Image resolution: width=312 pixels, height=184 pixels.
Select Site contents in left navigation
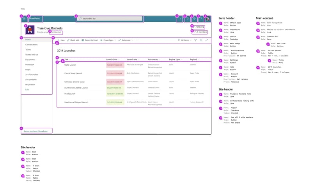click(31, 79)
